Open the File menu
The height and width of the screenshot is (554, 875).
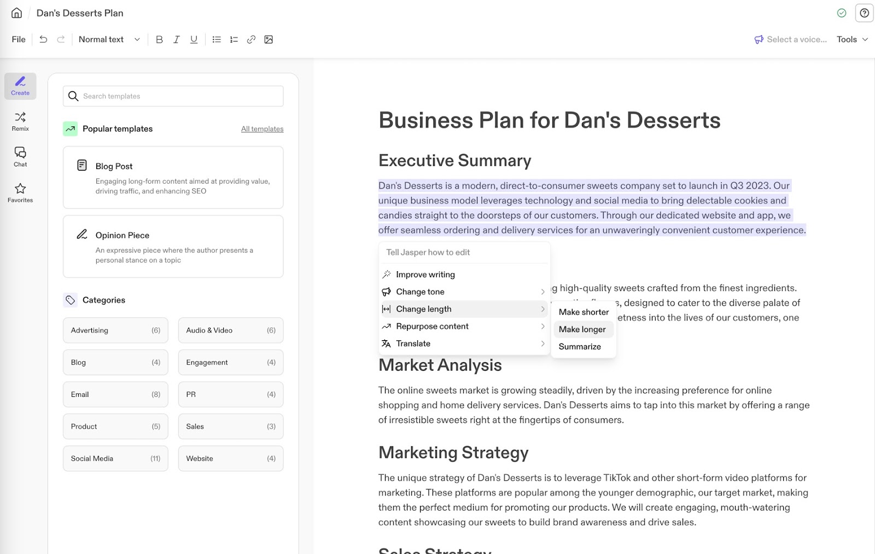click(x=19, y=39)
